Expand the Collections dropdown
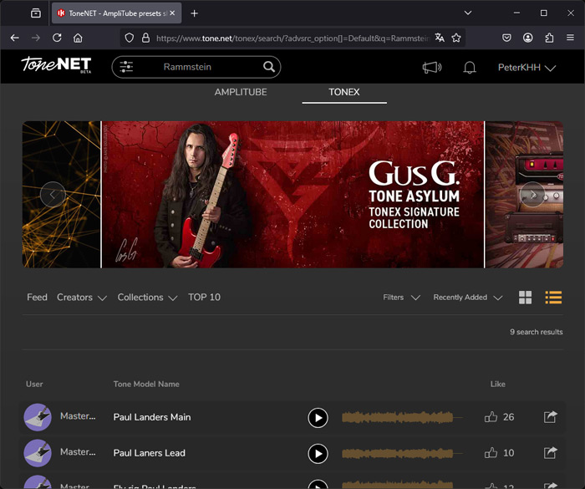The width and height of the screenshot is (585, 489). (x=147, y=298)
